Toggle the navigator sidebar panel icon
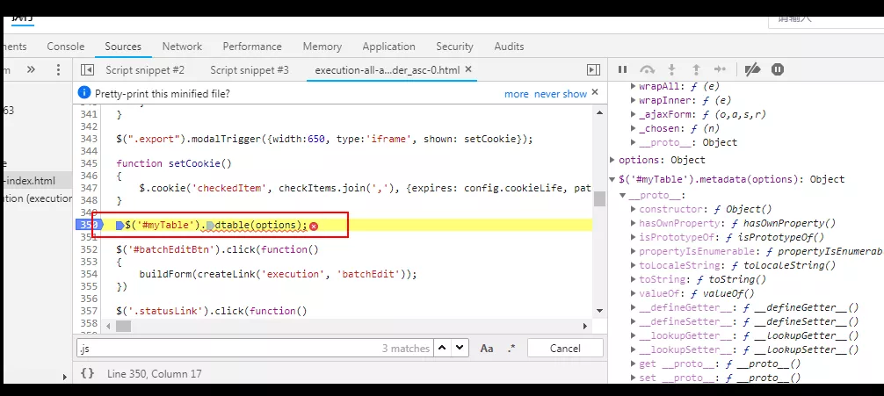The height and width of the screenshot is (396, 884). click(x=87, y=70)
